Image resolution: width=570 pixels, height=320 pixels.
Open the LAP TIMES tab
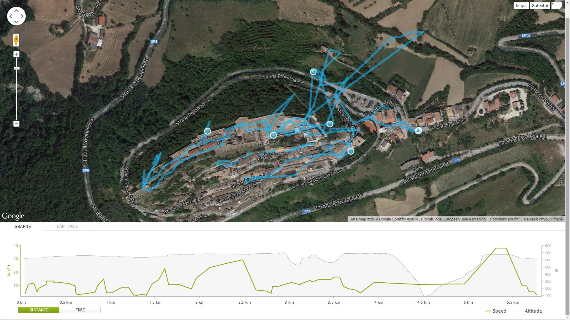(x=67, y=226)
